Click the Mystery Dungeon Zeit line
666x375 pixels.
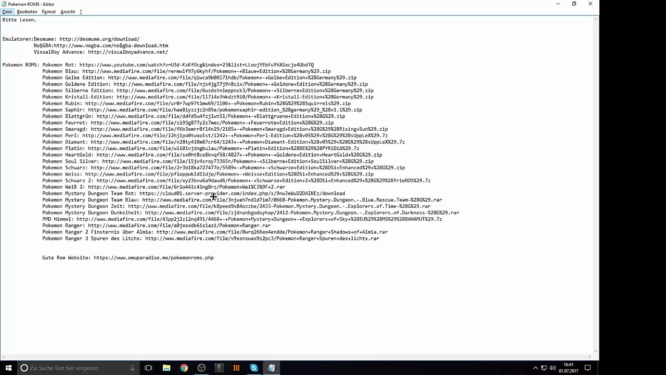point(236,206)
